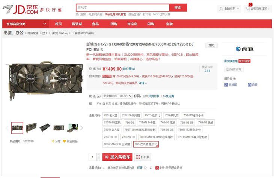Click the red 搜索 search button
This screenshot has width=274, height=178.
tap(178, 7)
